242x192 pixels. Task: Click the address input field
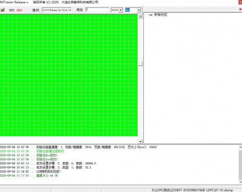click(97, 10)
